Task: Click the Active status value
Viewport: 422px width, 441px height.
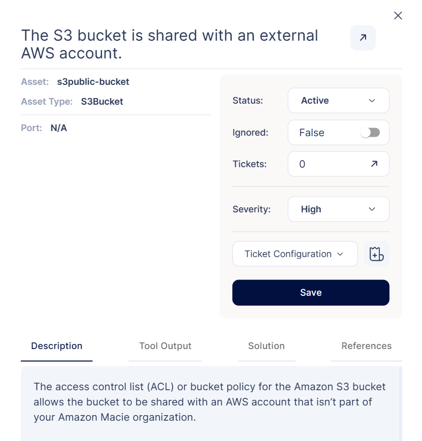Action: [x=315, y=101]
